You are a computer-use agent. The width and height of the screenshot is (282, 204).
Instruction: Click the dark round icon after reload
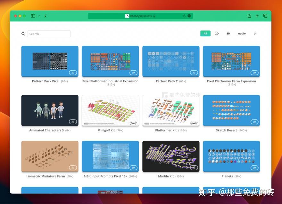point(189,16)
